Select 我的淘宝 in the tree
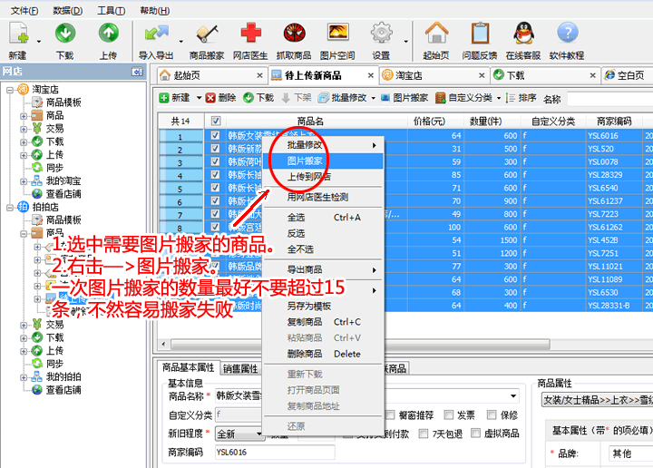Screen dimensions: 653x468 click(x=63, y=180)
